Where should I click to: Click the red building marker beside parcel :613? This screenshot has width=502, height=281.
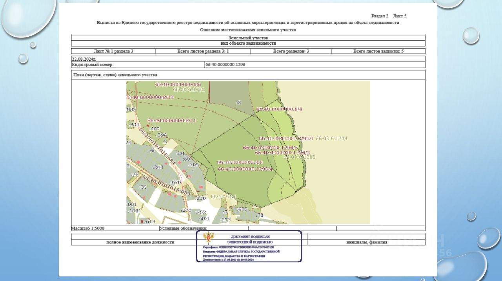(142, 222)
